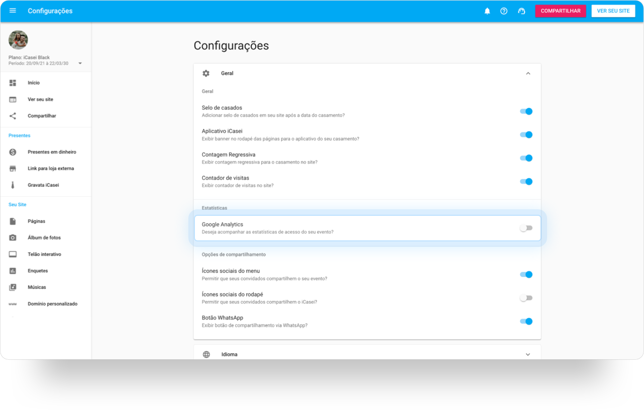The width and height of the screenshot is (644, 410).
Task: Enable the Google Analytics toggle
Action: tap(526, 228)
